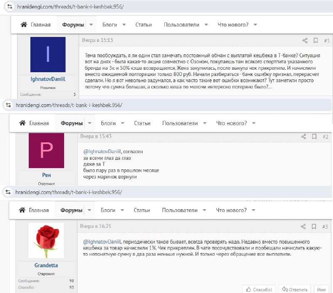This screenshot has height=293, width=333.
Task: Open Блоги in the menu above Grandetta's post
Action: pyautogui.click(x=108, y=210)
